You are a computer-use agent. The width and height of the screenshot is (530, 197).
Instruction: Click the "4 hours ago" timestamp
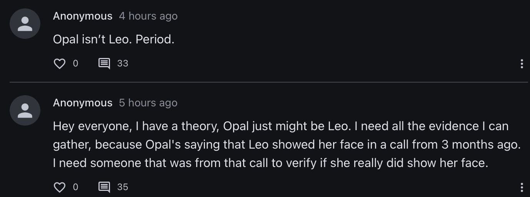pos(148,16)
